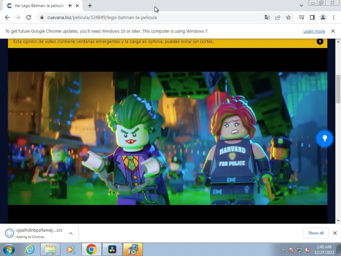Open the network status tray icon
Viewport: 341px width, 256px height.
pos(299,250)
